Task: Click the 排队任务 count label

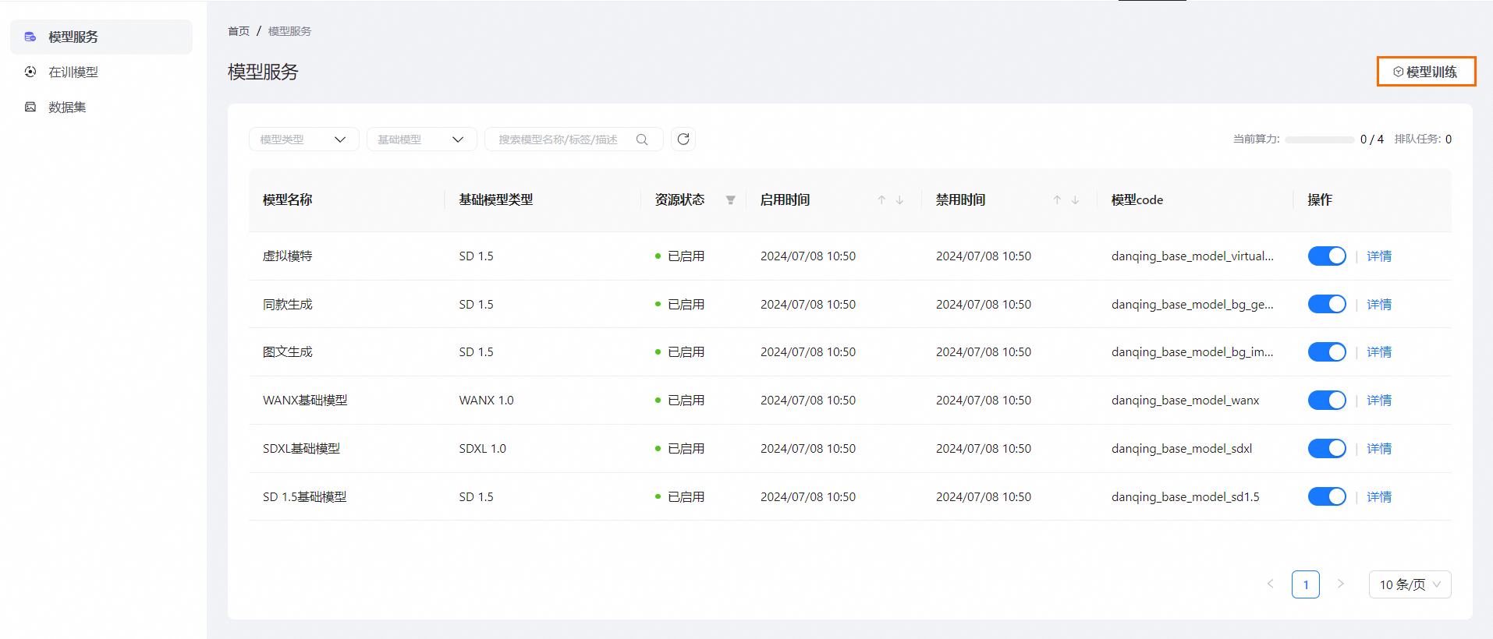Action: (x=1424, y=139)
